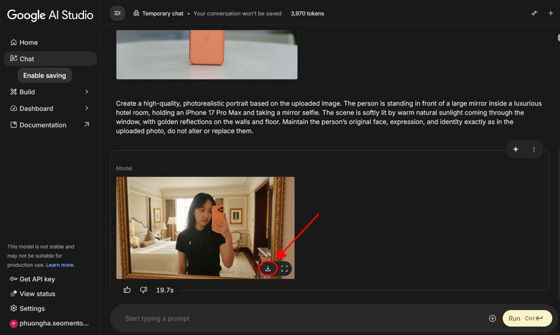Open account menu for phuongha.seomento
The width and height of the screenshot is (560, 335).
pyautogui.click(x=49, y=324)
